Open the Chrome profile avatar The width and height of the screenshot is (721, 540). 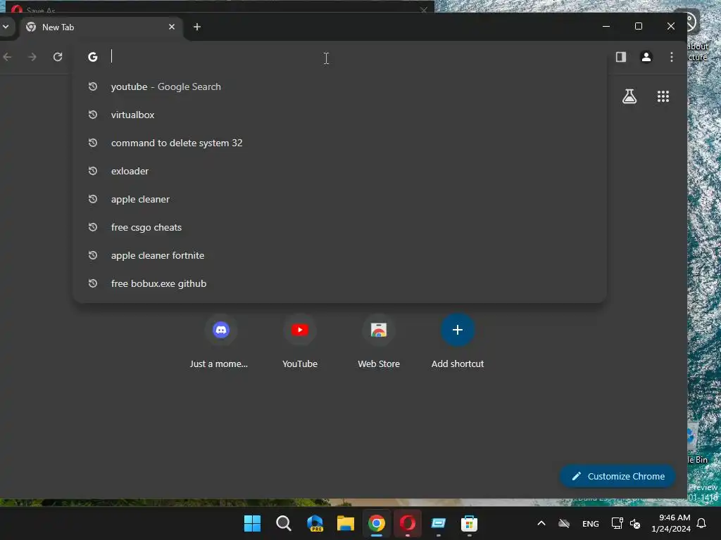(x=646, y=57)
